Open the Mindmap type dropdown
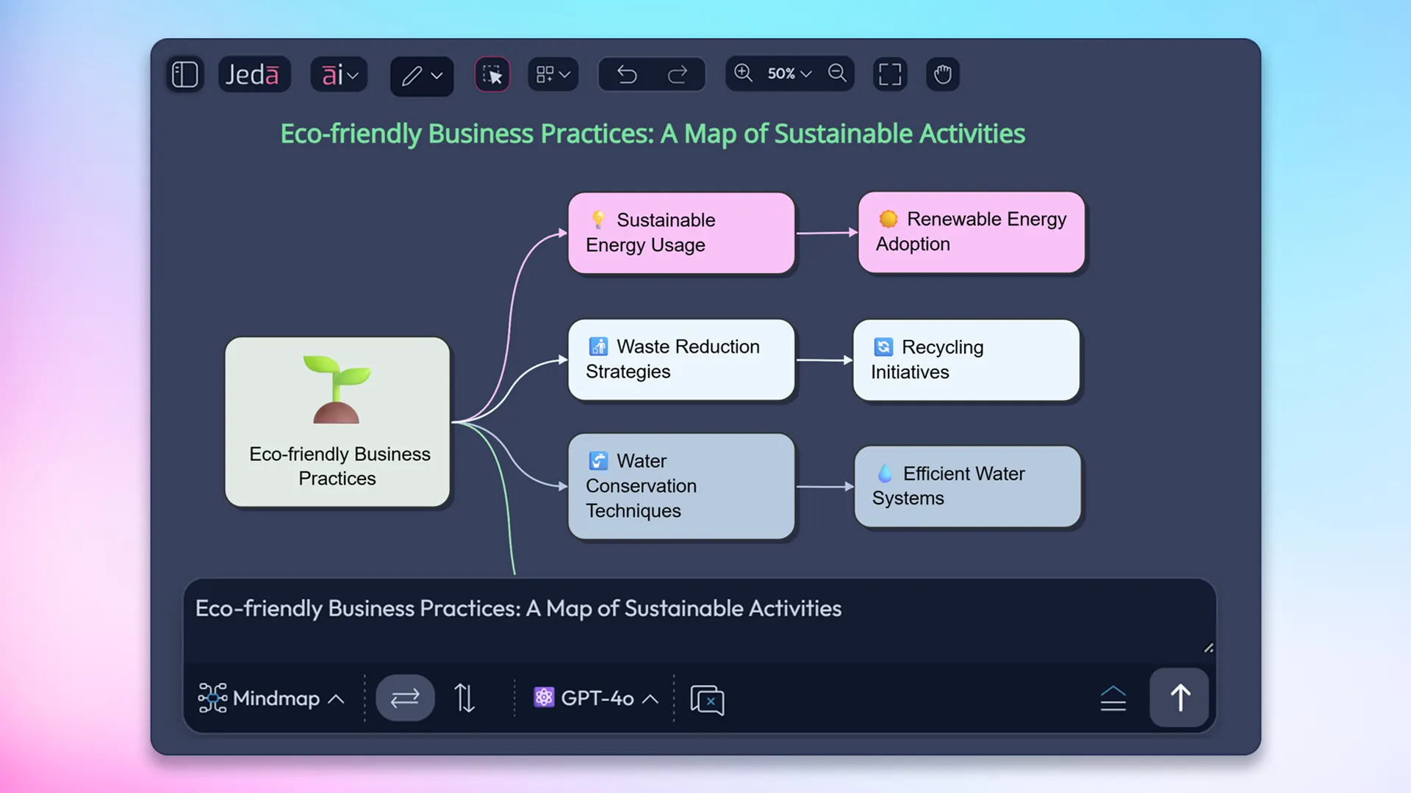This screenshot has height=793, width=1411. tap(271, 698)
